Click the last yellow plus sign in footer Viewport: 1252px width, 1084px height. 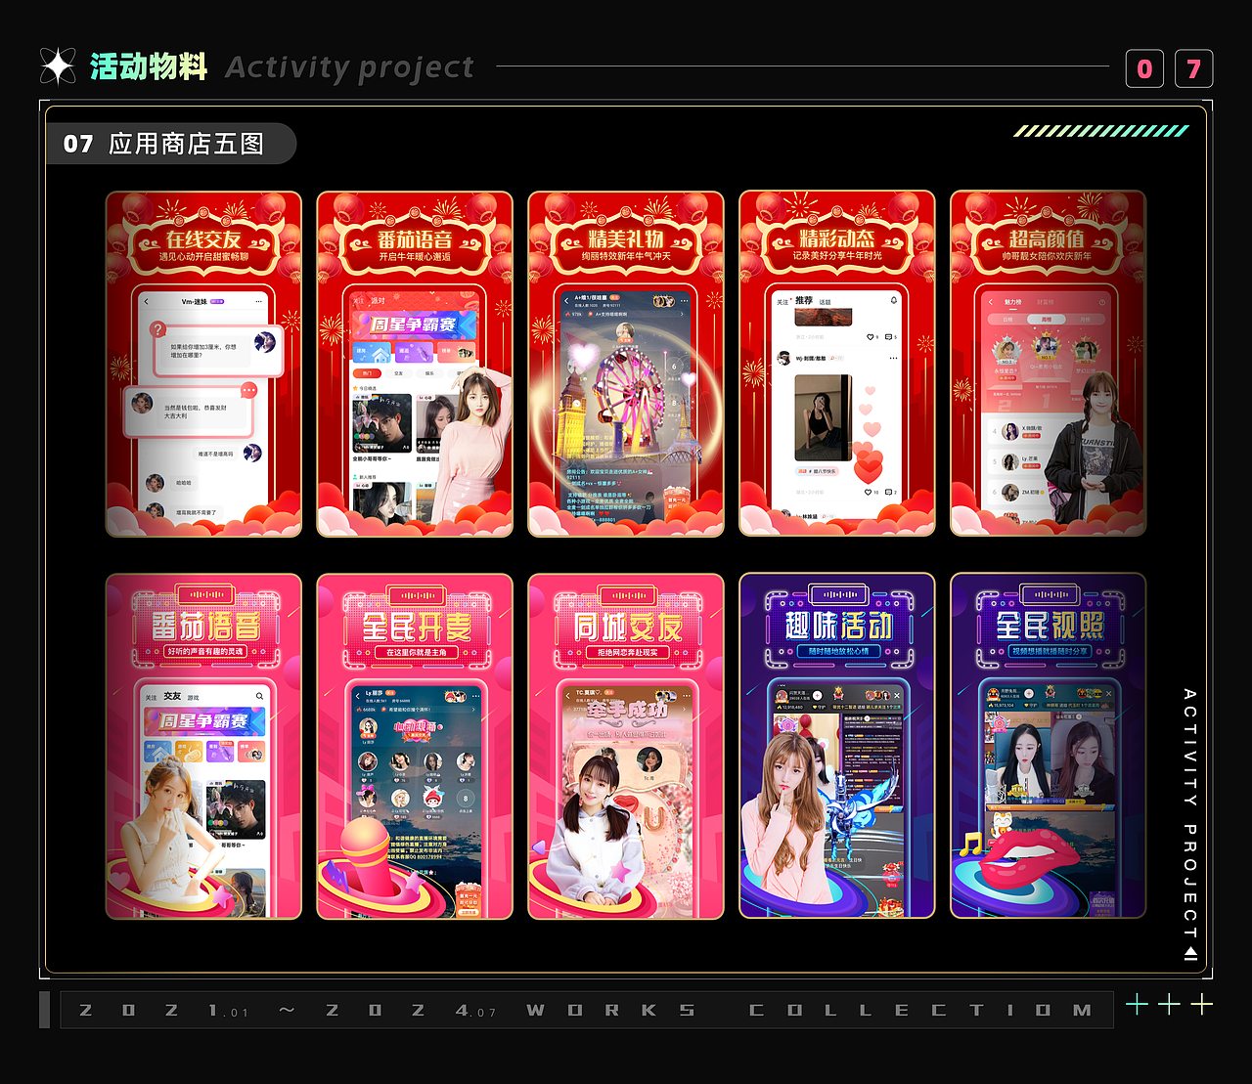[x=1201, y=1004]
